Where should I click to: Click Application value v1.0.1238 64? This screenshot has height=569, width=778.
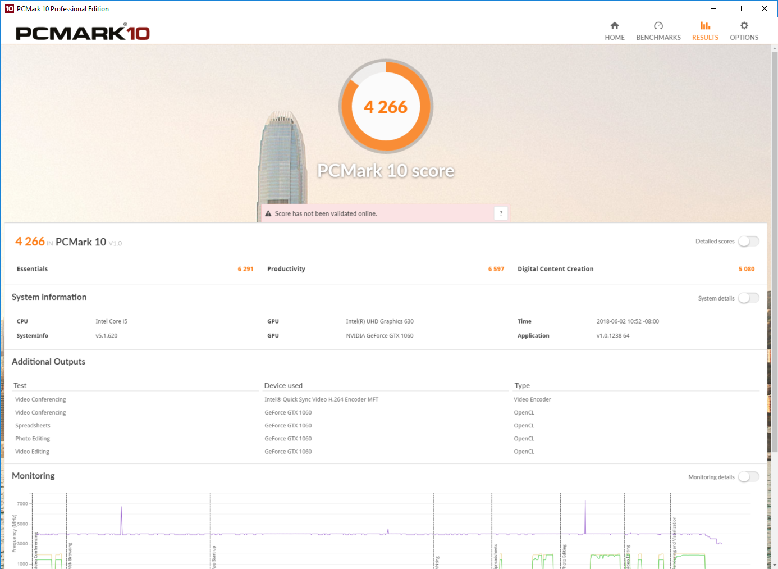click(x=613, y=336)
